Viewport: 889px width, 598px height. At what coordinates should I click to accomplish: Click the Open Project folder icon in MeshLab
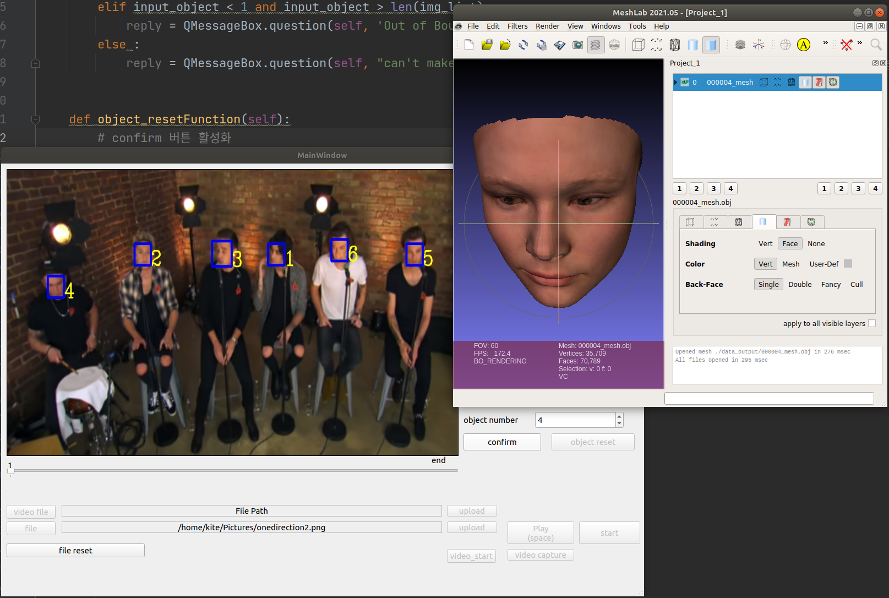click(487, 45)
